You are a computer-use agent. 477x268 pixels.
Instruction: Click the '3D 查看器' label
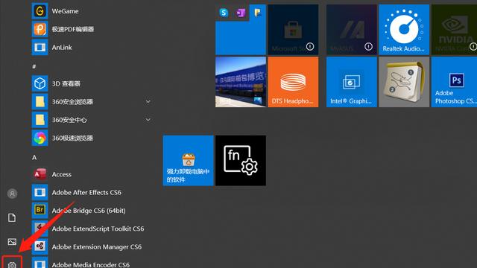66,83
